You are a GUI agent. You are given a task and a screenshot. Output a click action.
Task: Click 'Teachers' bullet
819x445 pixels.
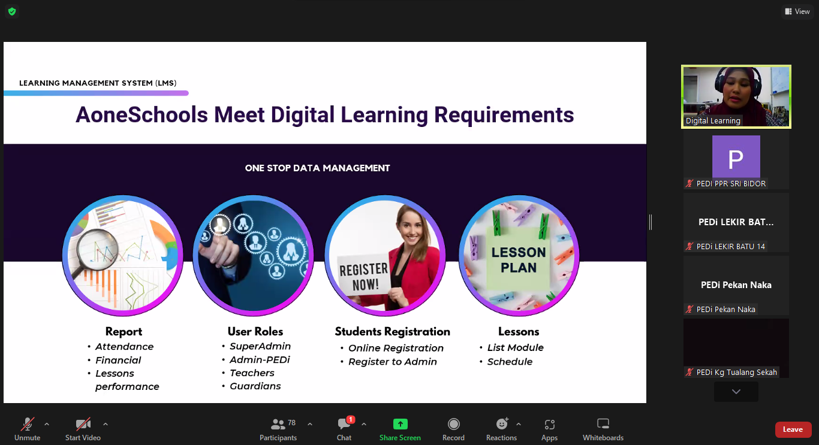(x=252, y=373)
